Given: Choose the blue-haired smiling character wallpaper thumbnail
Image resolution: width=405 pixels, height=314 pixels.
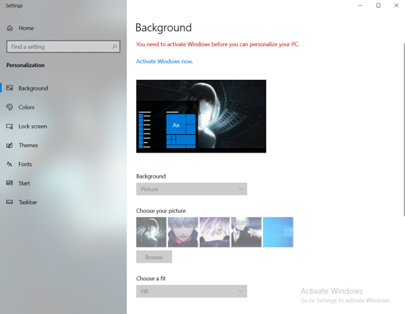Looking at the screenshot, I should click(183, 232).
